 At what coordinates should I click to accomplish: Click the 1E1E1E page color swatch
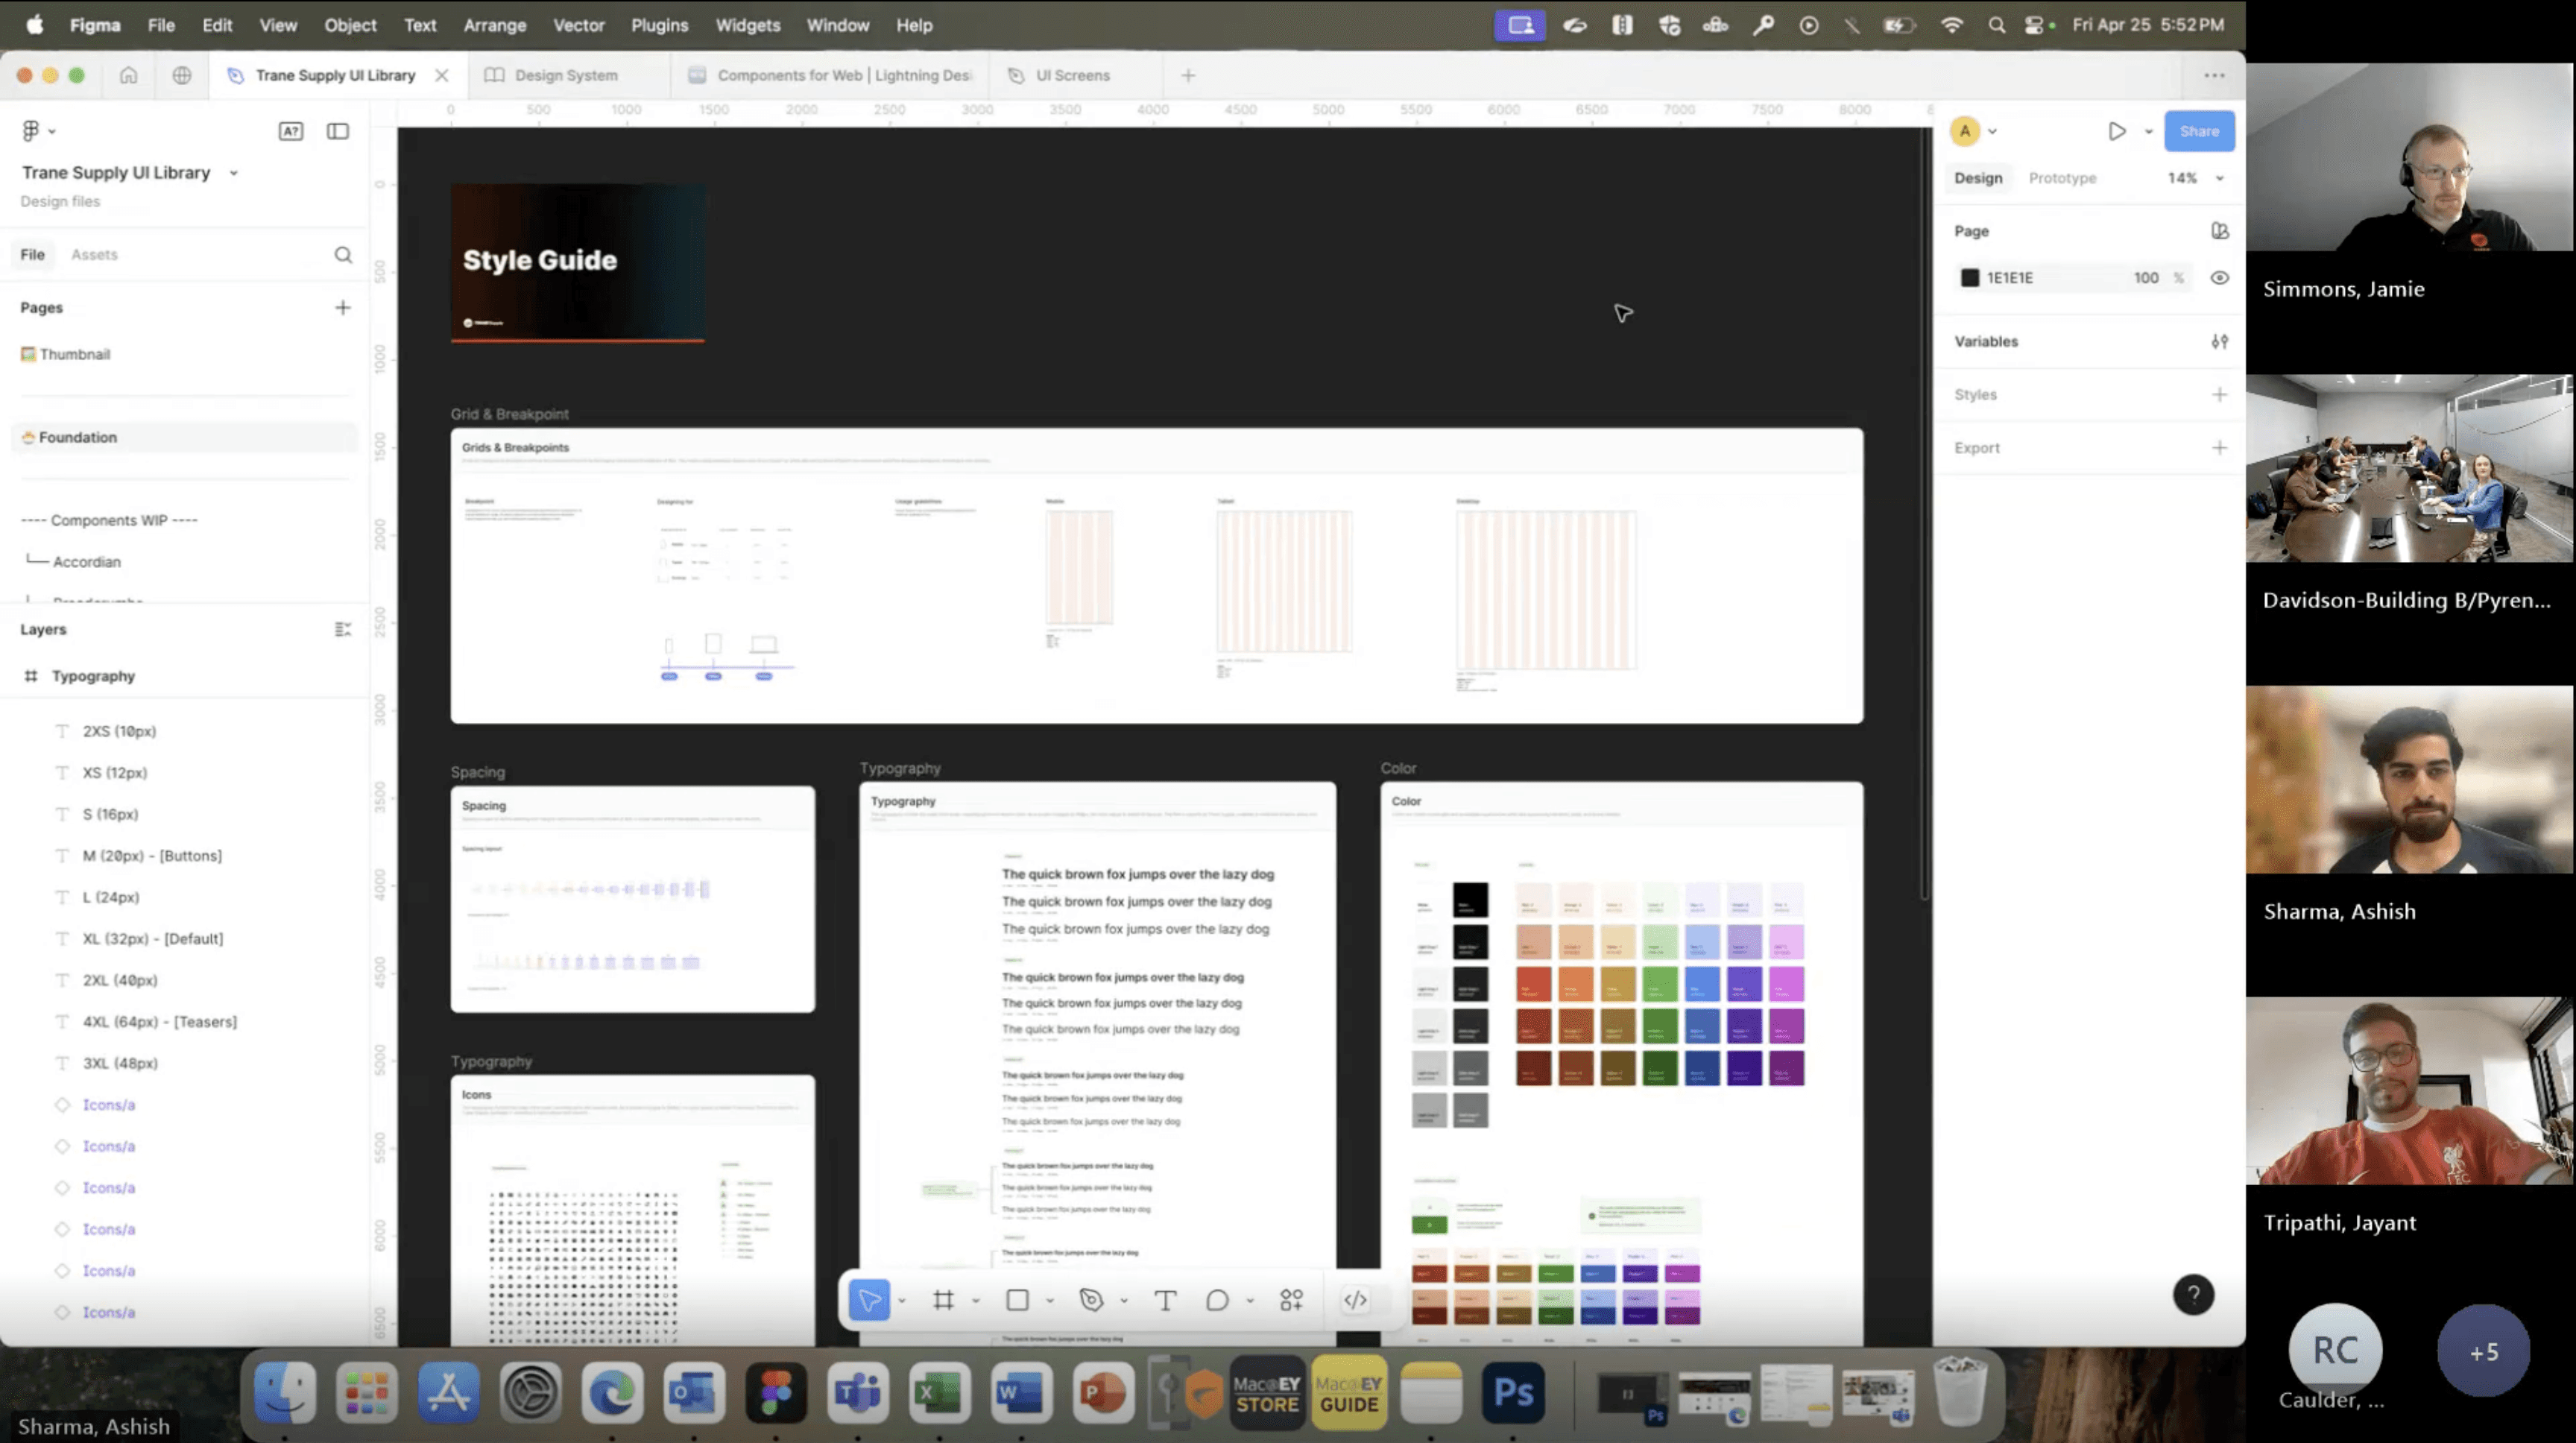(x=1969, y=278)
